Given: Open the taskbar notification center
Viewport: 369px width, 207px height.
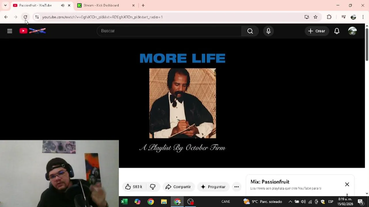Looking at the screenshot, I should click(x=361, y=202).
